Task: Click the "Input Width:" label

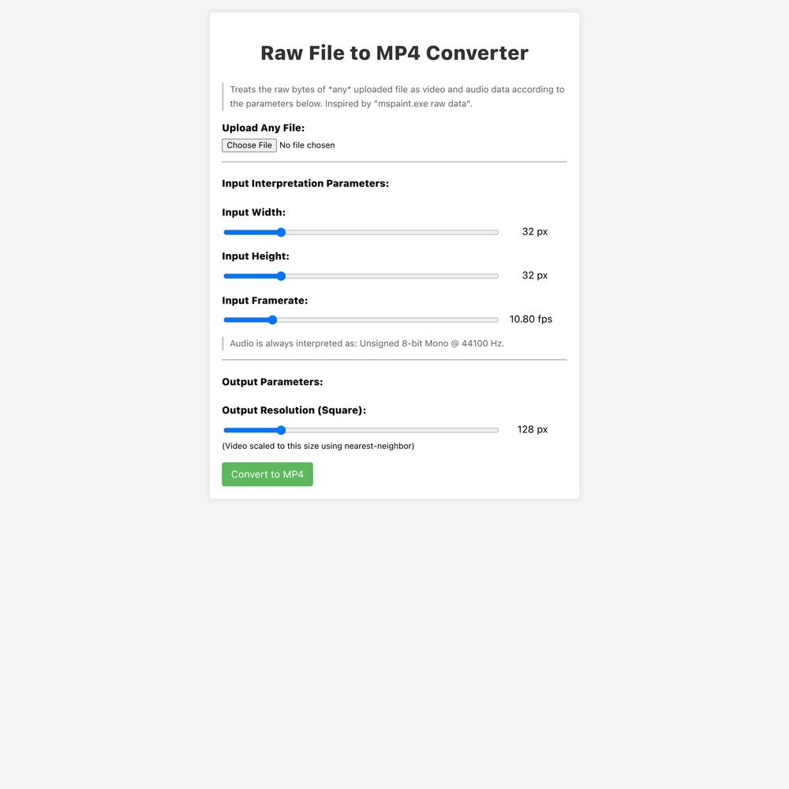Action: (x=253, y=212)
